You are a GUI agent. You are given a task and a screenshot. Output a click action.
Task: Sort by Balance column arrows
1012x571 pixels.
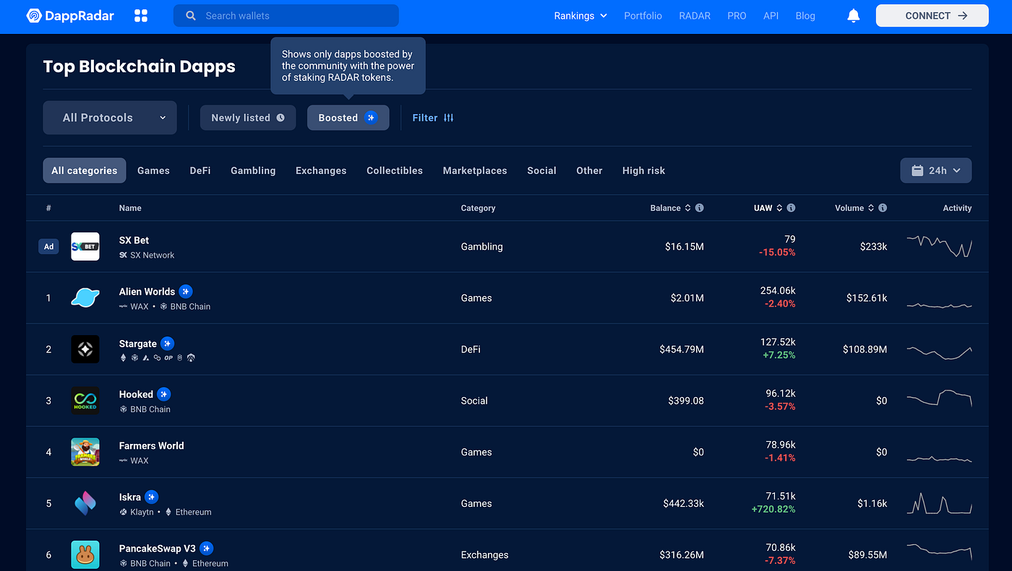(x=687, y=208)
